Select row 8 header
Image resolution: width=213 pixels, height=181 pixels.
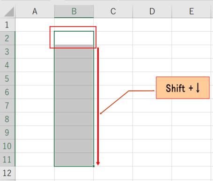click(7, 119)
